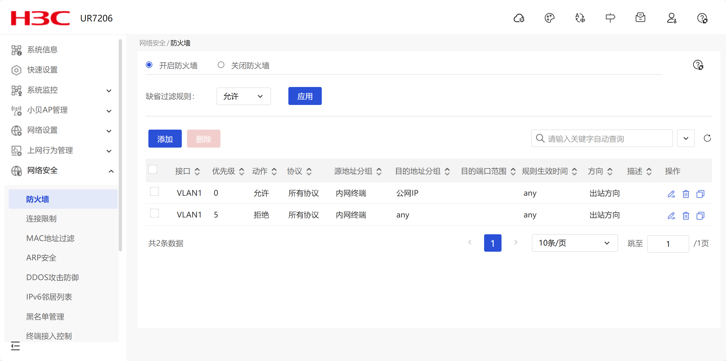726x361 pixels.
Task: Open the user account icon
Action: click(x=671, y=18)
